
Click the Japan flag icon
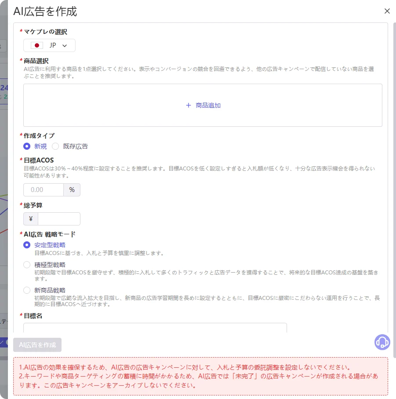point(37,45)
